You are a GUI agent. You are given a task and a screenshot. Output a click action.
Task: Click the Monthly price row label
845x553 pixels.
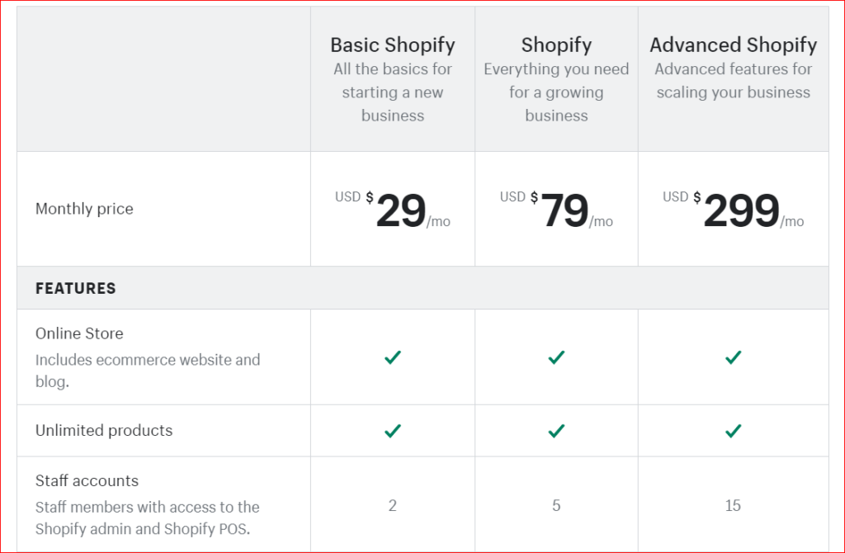pyautogui.click(x=84, y=209)
